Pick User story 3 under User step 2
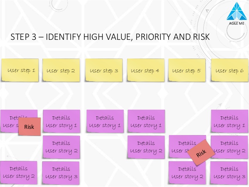Screen dimensions: 249x187 (x=61, y=173)
